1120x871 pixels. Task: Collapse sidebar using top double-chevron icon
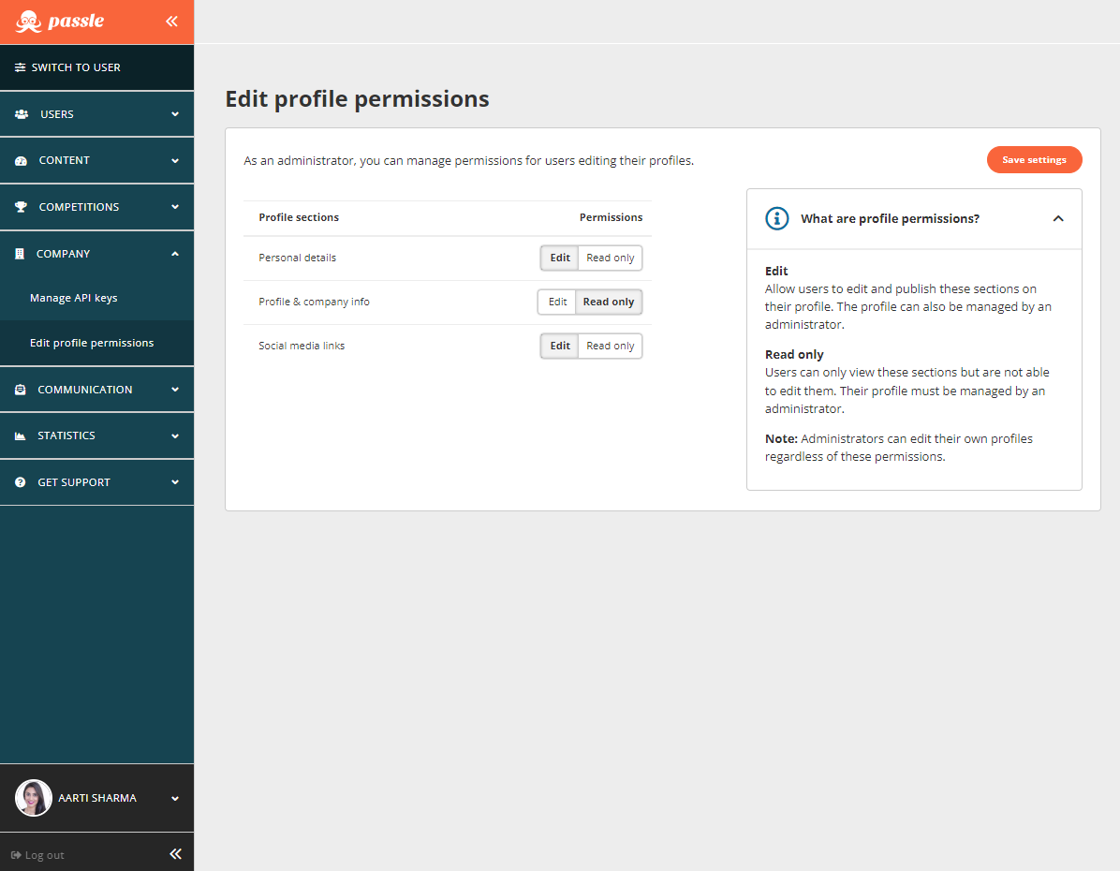click(x=172, y=22)
